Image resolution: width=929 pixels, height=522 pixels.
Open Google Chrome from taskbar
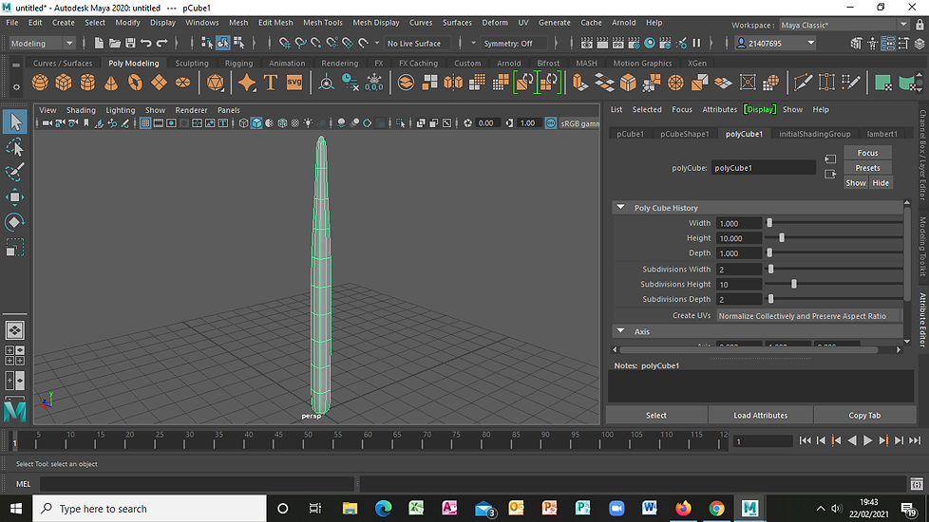coord(716,509)
